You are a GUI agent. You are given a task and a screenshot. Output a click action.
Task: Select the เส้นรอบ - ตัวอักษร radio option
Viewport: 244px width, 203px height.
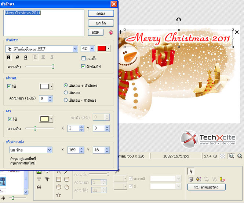[x=66, y=100]
